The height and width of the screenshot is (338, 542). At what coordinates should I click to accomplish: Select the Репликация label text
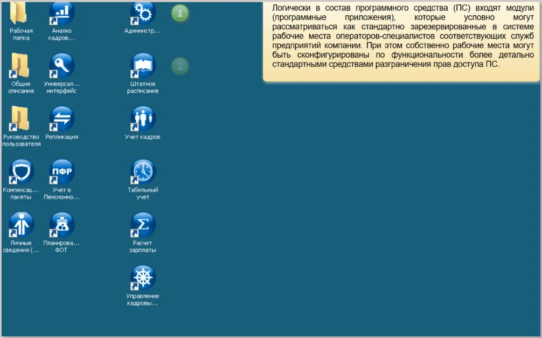click(x=62, y=137)
